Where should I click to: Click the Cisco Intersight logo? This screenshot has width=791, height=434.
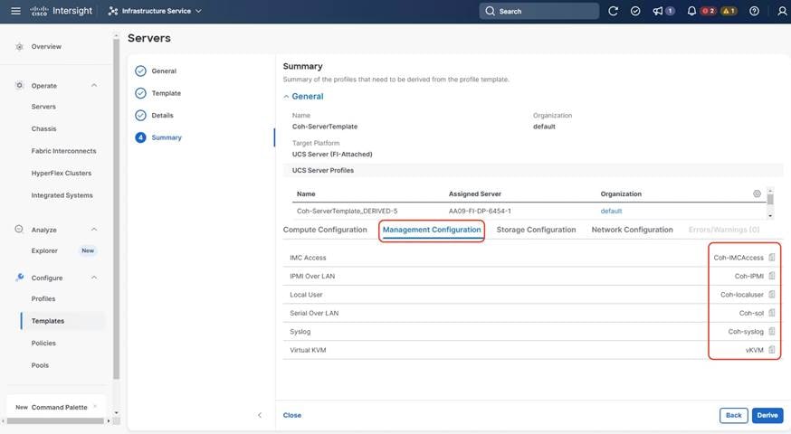62,11
